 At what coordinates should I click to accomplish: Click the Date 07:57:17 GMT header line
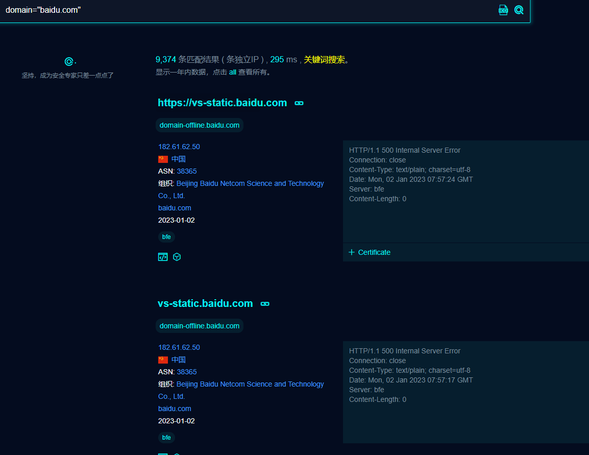pyautogui.click(x=411, y=380)
